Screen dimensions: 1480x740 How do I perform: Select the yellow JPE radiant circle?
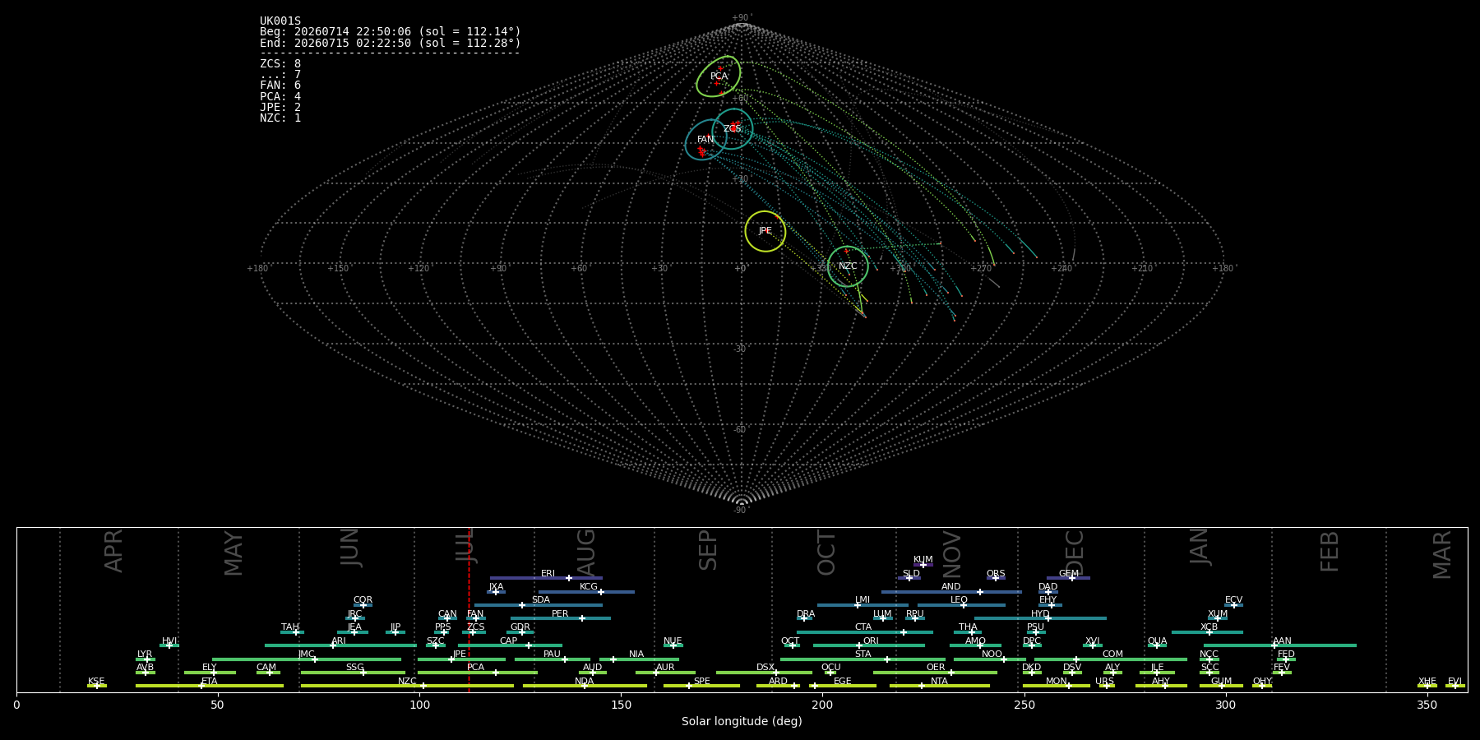(x=765, y=231)
